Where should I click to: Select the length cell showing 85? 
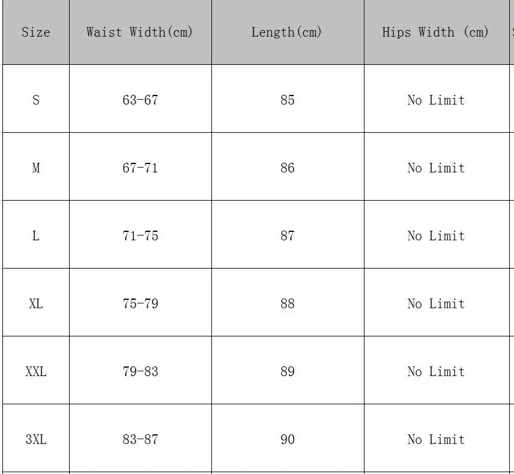click(x=288, y=100)
